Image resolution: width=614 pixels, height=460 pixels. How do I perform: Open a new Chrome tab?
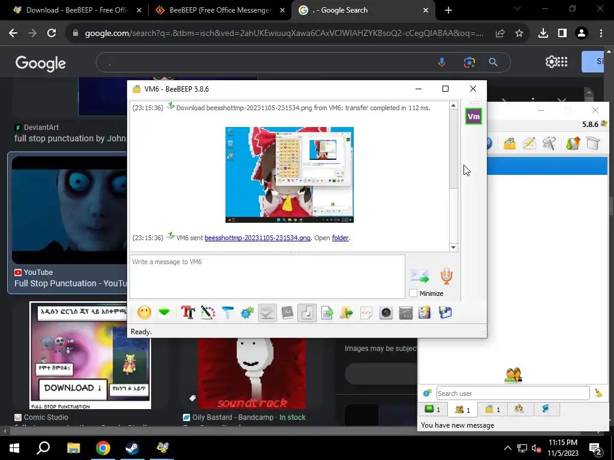[x=449, y=11]
